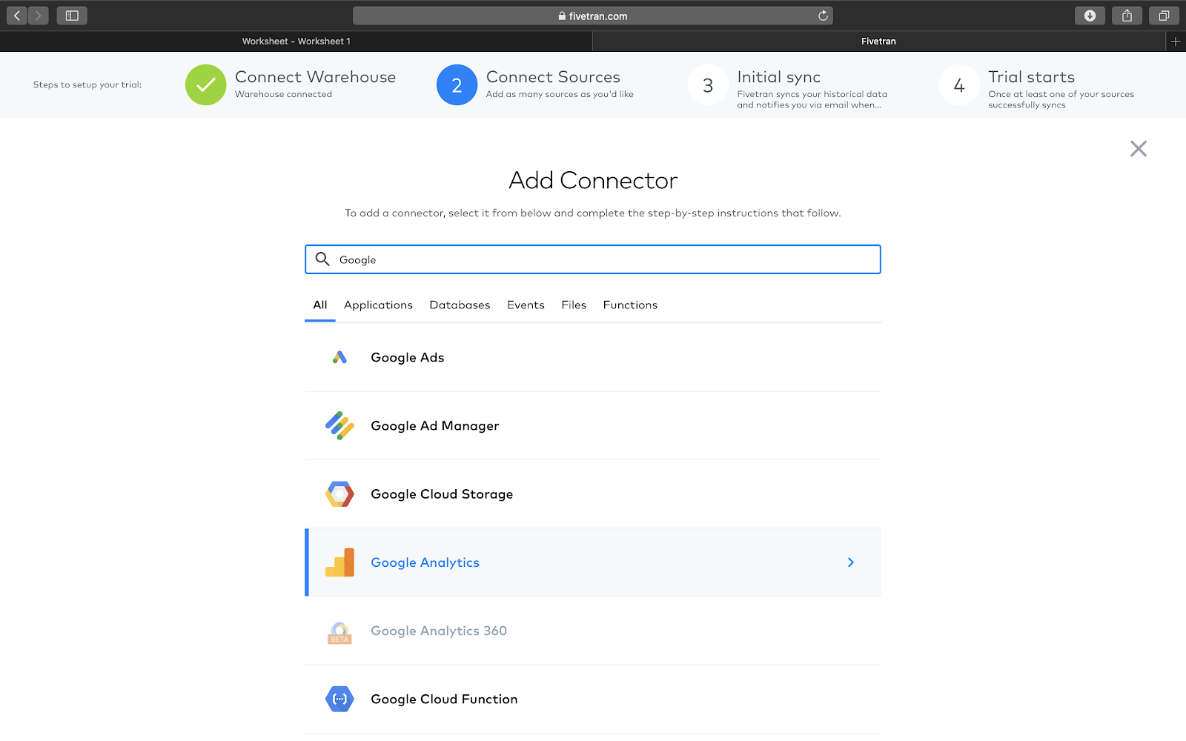Screen dimensions: 1186x741
Task: Reload the page with the refresh icon
Action: [823, 16]
